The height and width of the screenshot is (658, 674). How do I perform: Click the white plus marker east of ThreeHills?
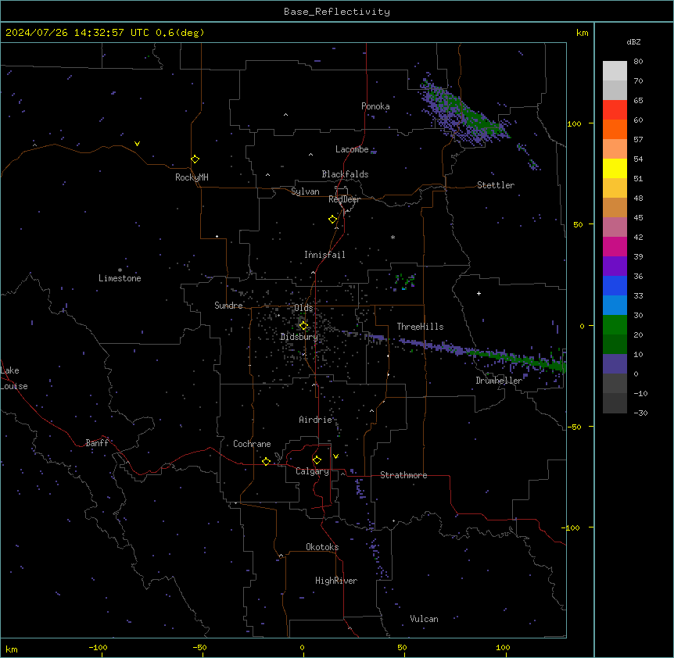pos(479,293)
